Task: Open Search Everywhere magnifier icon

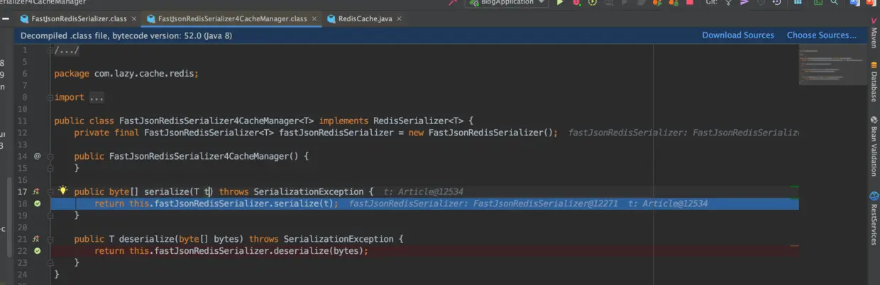Action: tap(834, 3)
